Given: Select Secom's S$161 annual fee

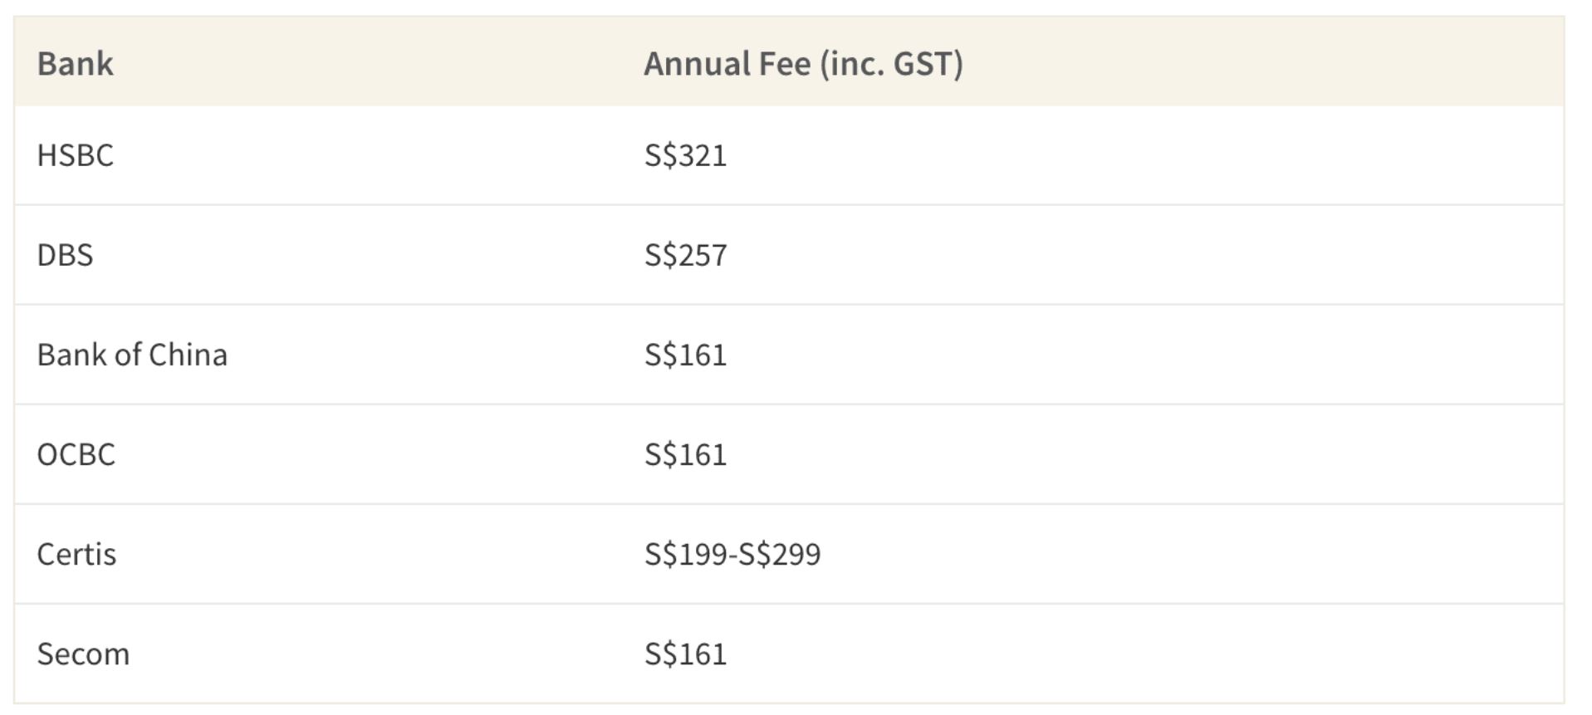Looking at the screenshot, I should (x=685, y=654).
